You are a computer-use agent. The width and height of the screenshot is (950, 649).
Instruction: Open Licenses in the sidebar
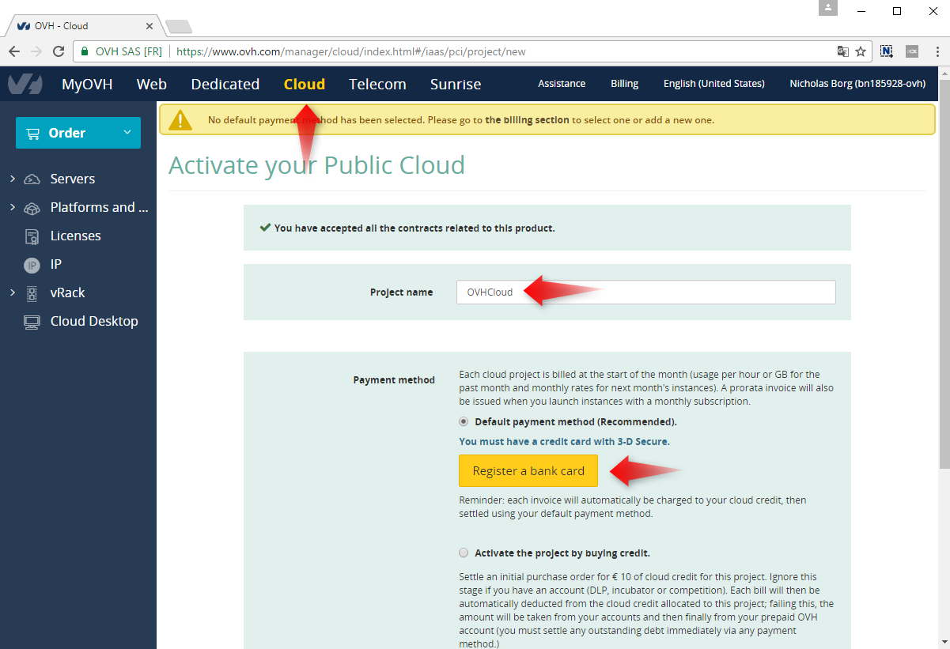[x=76, y=236]
